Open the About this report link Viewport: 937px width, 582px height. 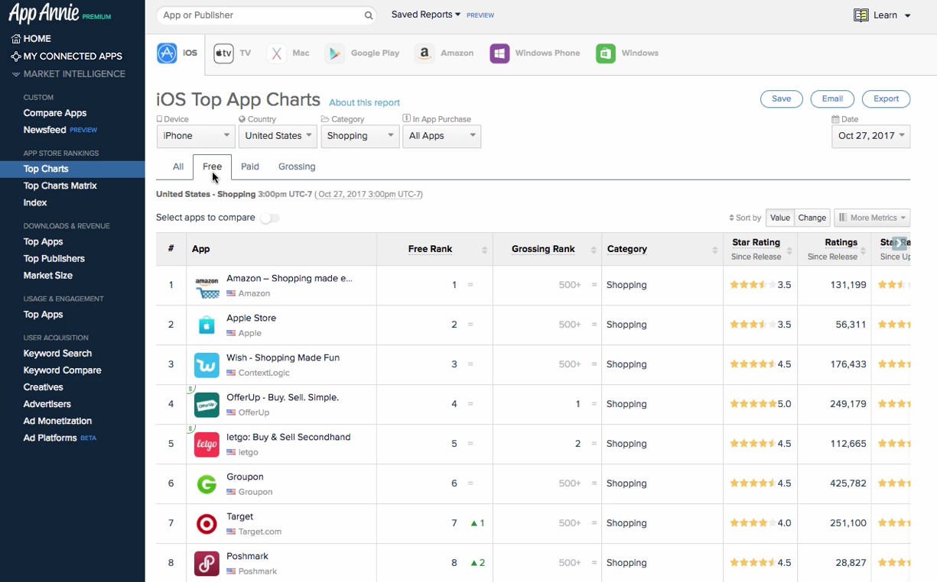[365, 102]
